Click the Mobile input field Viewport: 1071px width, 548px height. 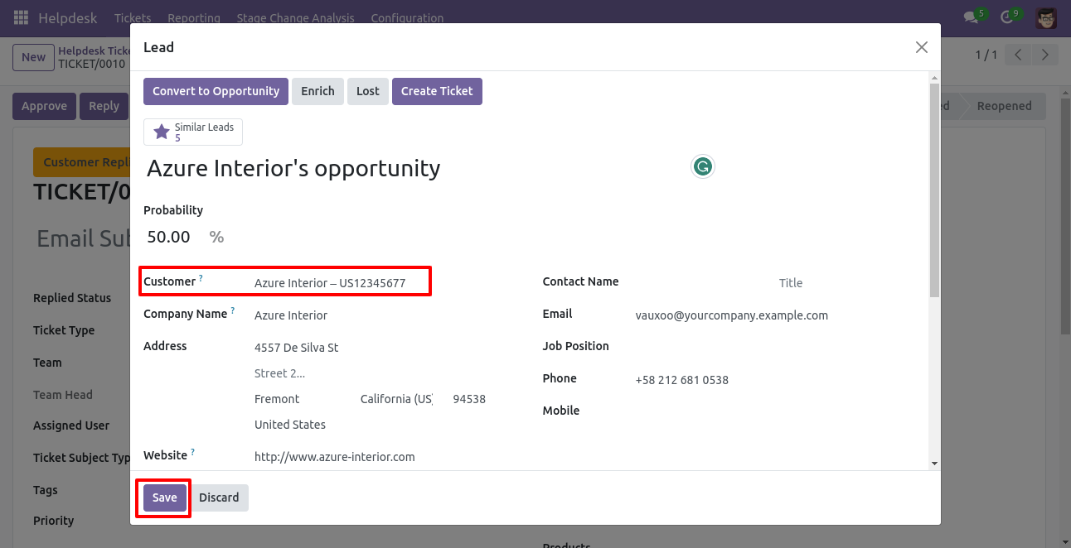pyautogui.click(x=773, y=412)
